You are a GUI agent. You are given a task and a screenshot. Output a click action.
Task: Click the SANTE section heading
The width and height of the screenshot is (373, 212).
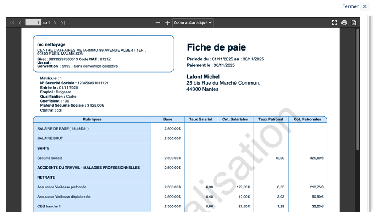[43, 148]
